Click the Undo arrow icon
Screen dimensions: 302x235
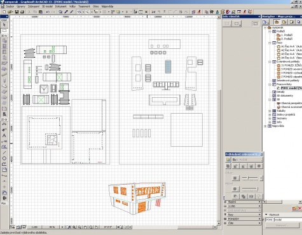coord(48,12)
